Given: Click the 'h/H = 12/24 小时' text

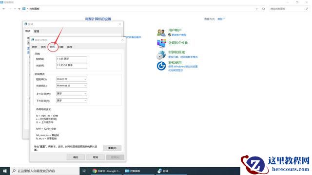Looking at the screenshot, I should coord(46,129).
